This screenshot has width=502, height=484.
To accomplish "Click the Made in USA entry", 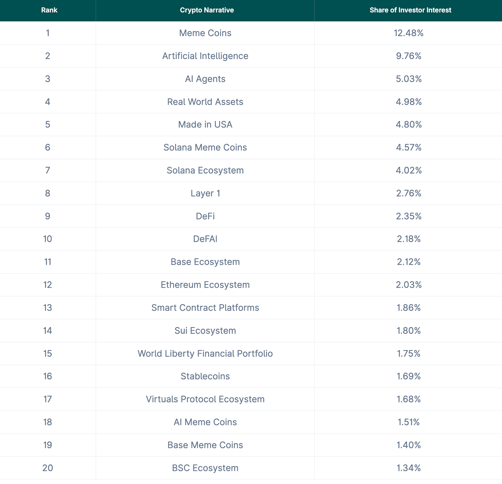I will [205, 125].
